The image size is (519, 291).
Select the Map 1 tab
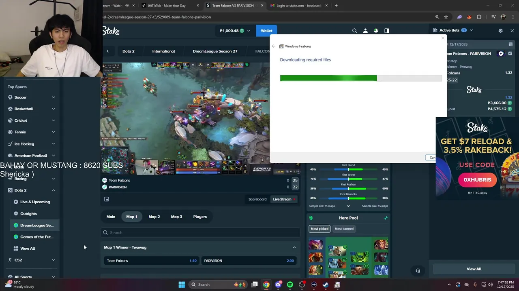[x=132, y=217]
